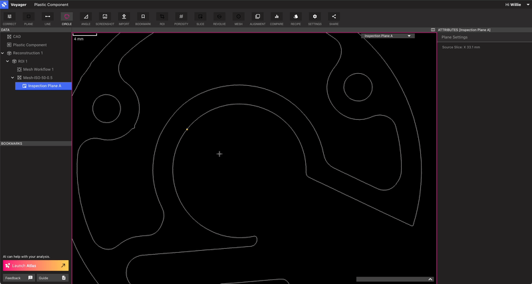Viewport: 532px width, 284px height.
Task: Add a bookmark with the Bookmark tool
Action: 143,19
